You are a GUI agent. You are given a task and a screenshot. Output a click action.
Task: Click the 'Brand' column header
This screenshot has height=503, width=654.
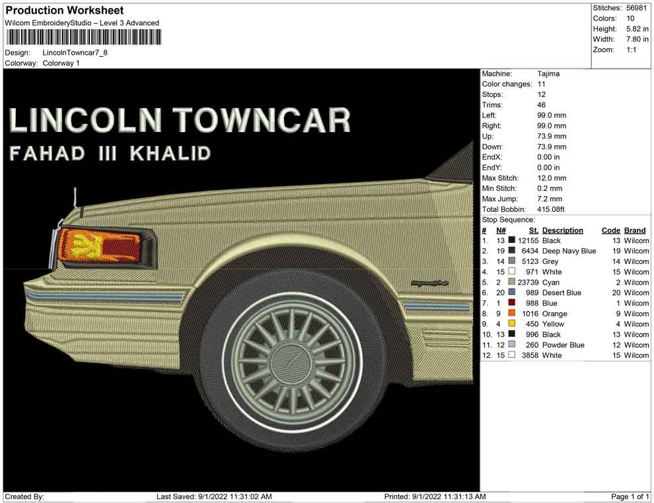pos(635,230)
